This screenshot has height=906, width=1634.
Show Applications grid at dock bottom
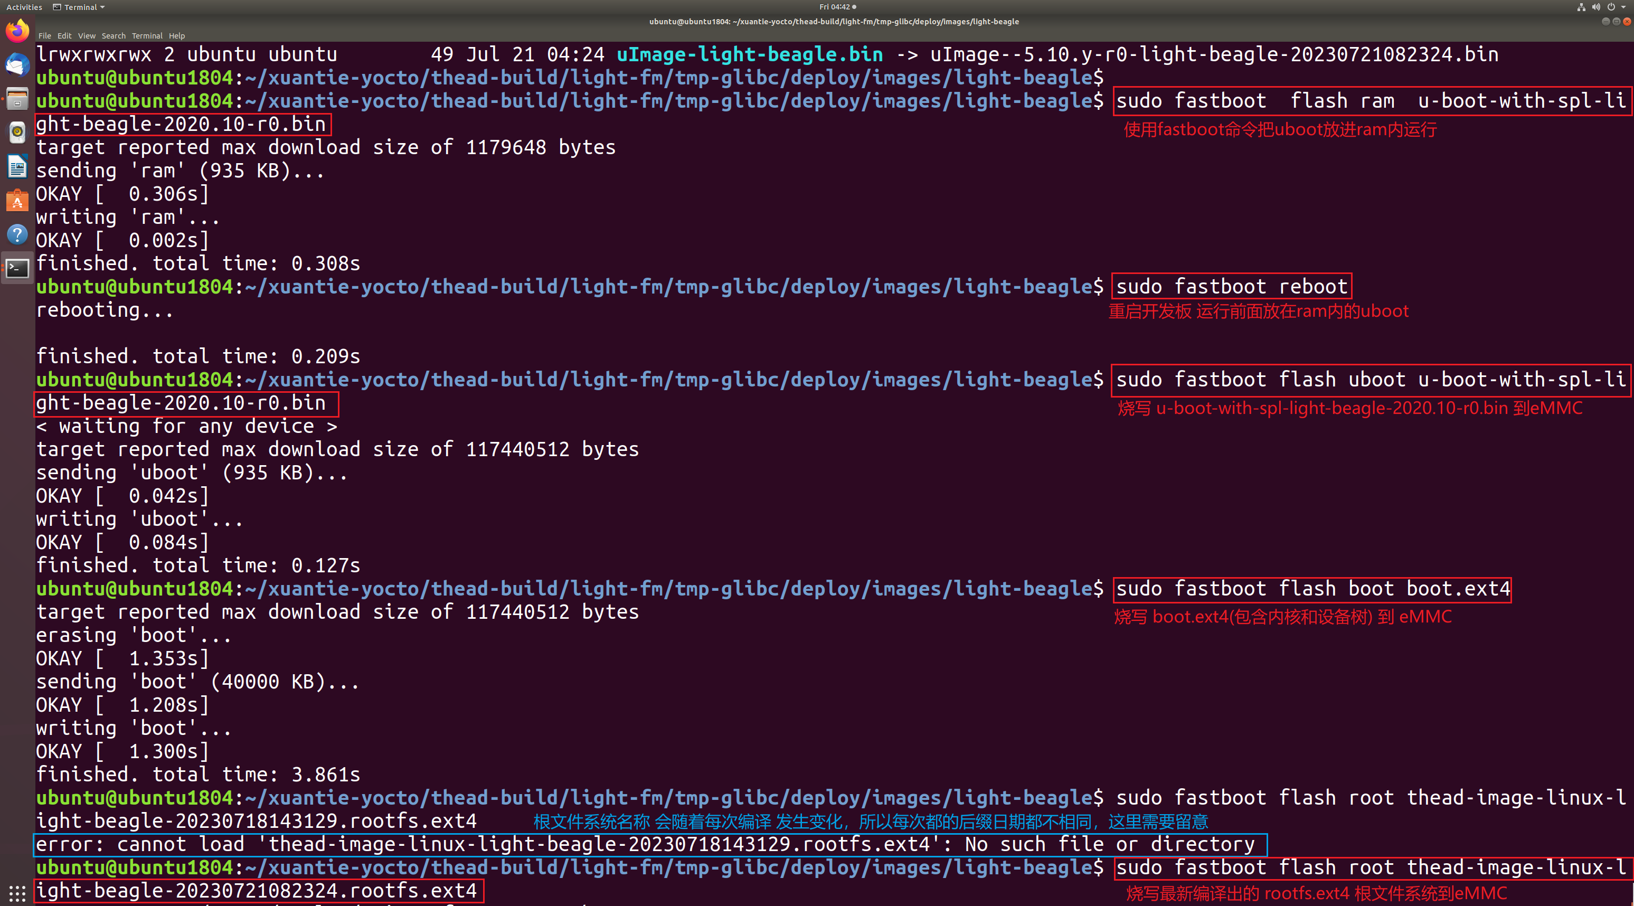[x=17, y=893]
